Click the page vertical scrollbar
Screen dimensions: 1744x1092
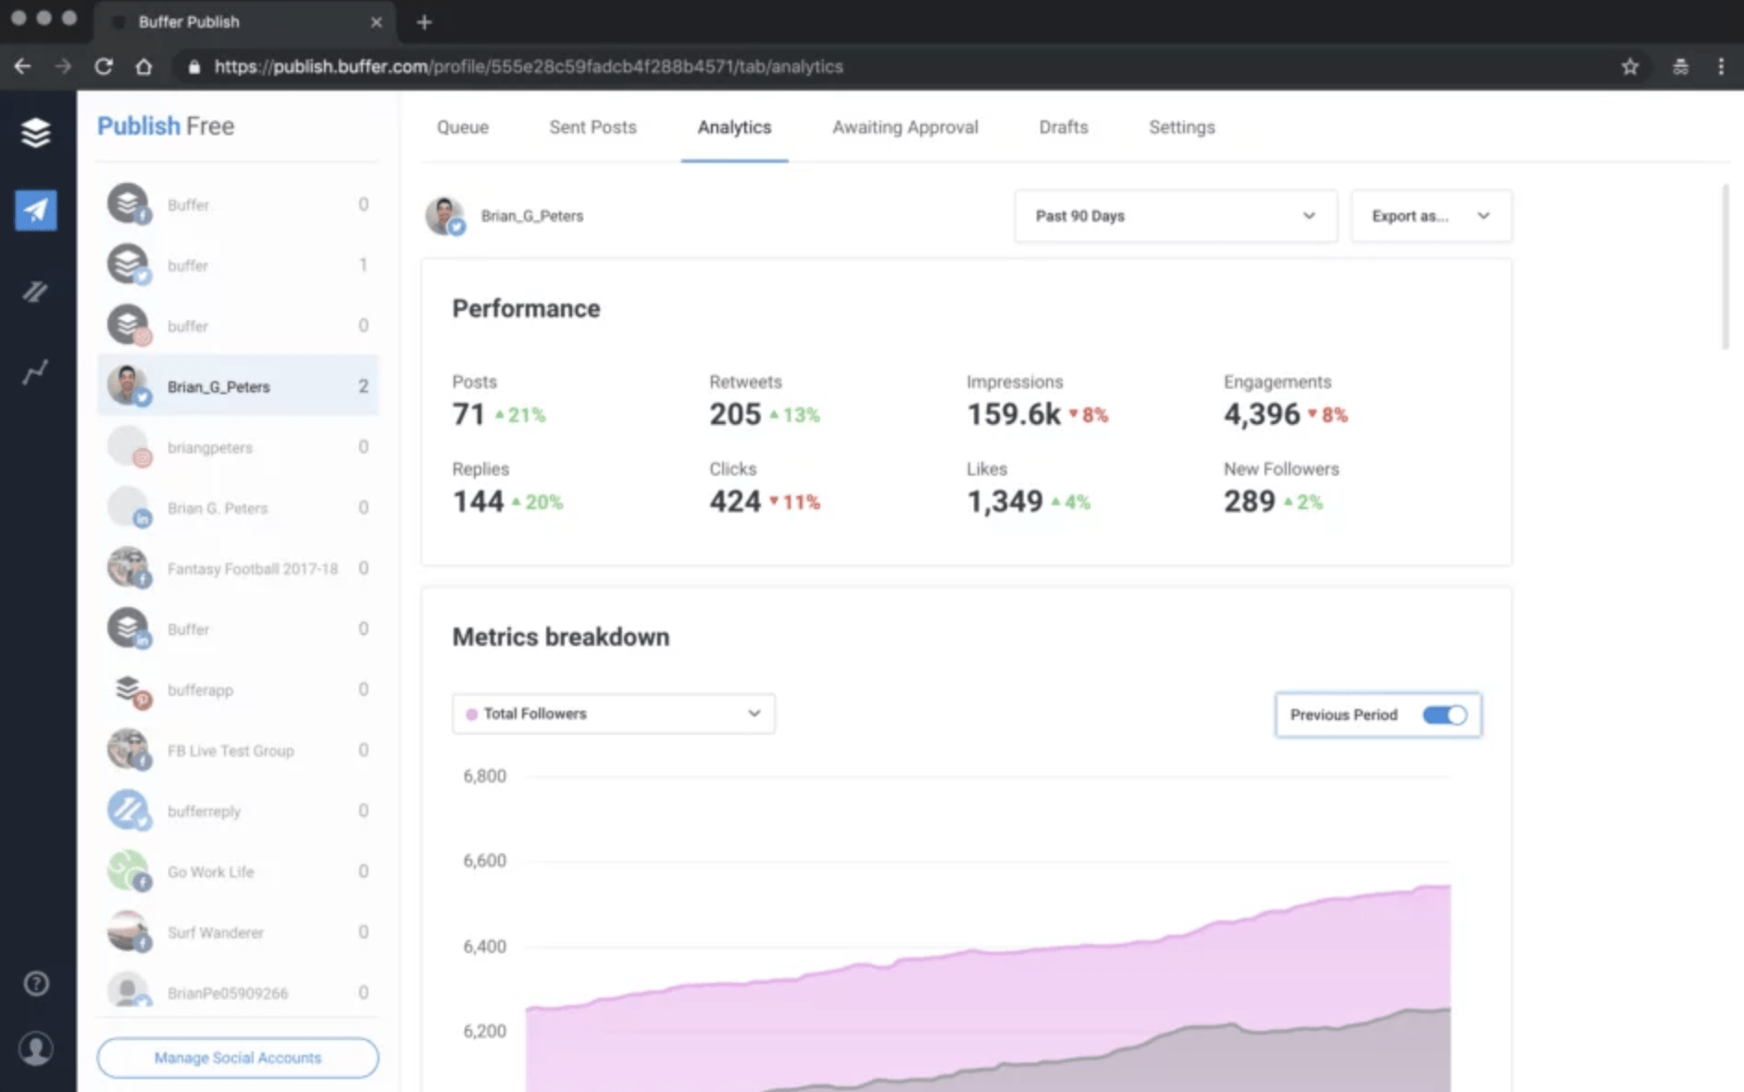click(1725, 268)
